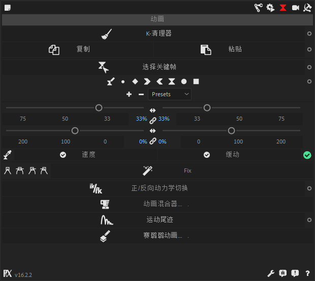Open the Presets dropdown
This screenshot has width=315, height=281.
(x=170, y=94)
